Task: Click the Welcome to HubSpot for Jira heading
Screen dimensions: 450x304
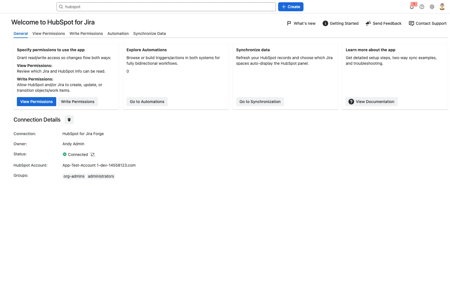Action: point(53,22)
